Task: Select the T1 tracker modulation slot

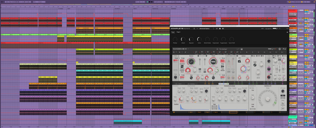Action: (x=264, y=84)
